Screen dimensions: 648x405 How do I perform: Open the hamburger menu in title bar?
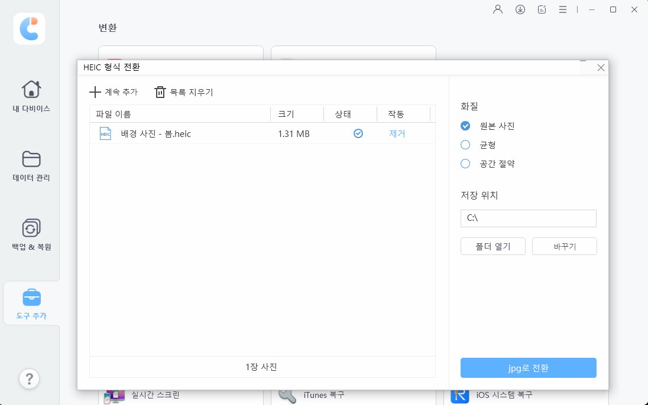click(562, 9)
